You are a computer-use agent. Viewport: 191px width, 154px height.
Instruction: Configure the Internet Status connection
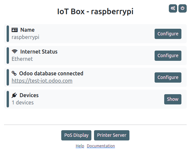pyautogui.click(x=168, y=56)
